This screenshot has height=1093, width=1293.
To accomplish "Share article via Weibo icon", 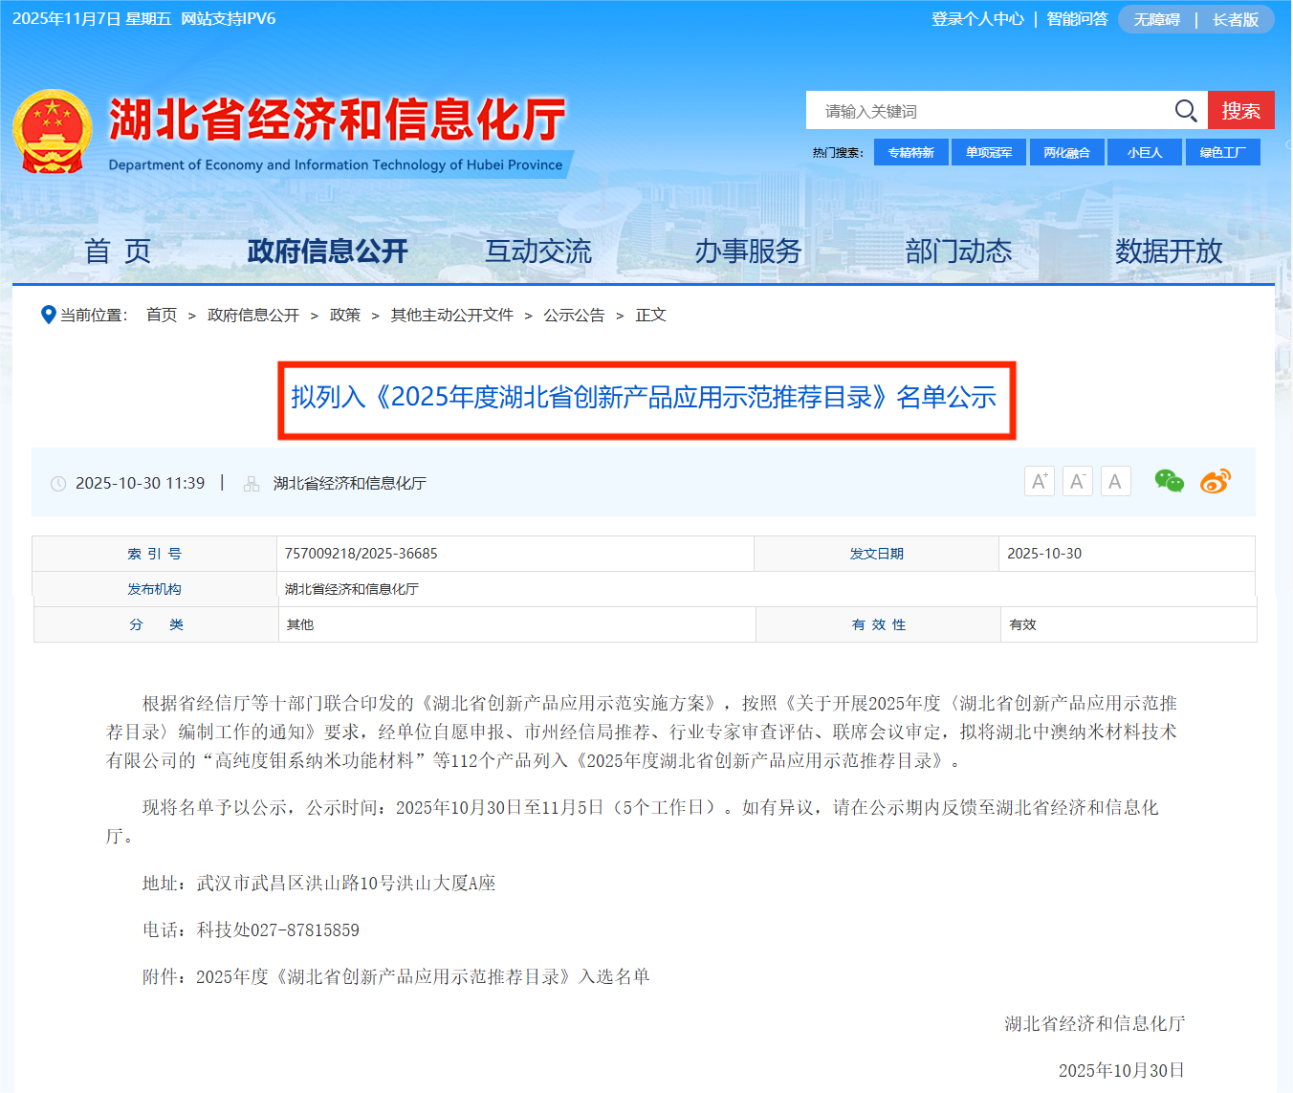I will pyautogui.click(x=1215, y=481).
